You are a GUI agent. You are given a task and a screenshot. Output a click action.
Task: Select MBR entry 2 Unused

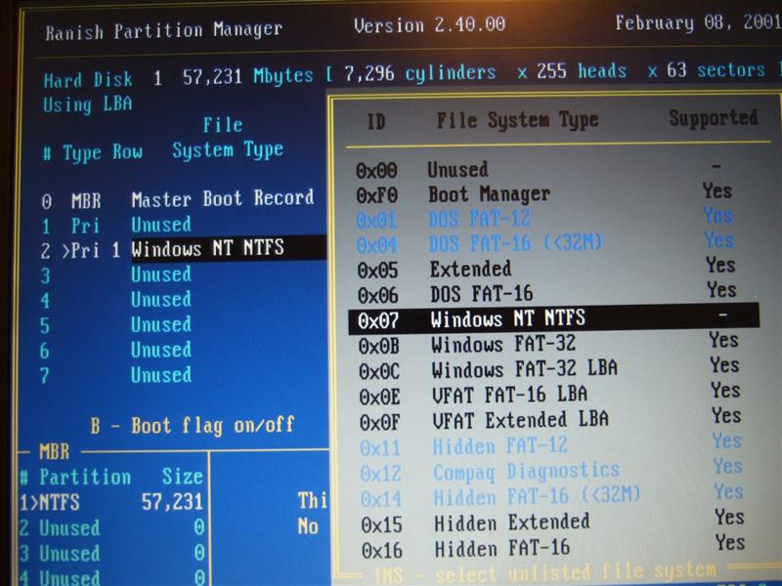(x=111, y=527)
